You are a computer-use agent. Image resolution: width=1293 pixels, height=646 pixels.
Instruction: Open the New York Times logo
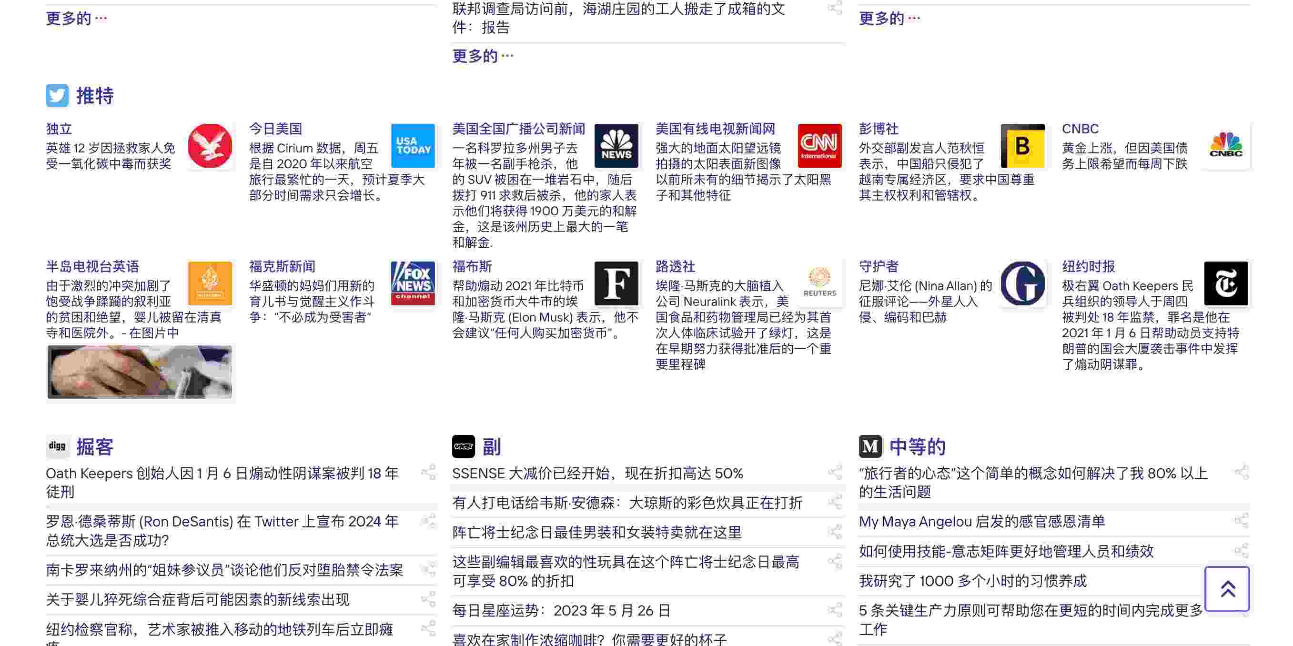coord(1226,283)
